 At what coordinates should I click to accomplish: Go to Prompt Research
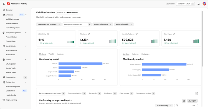tap(12, 24)
